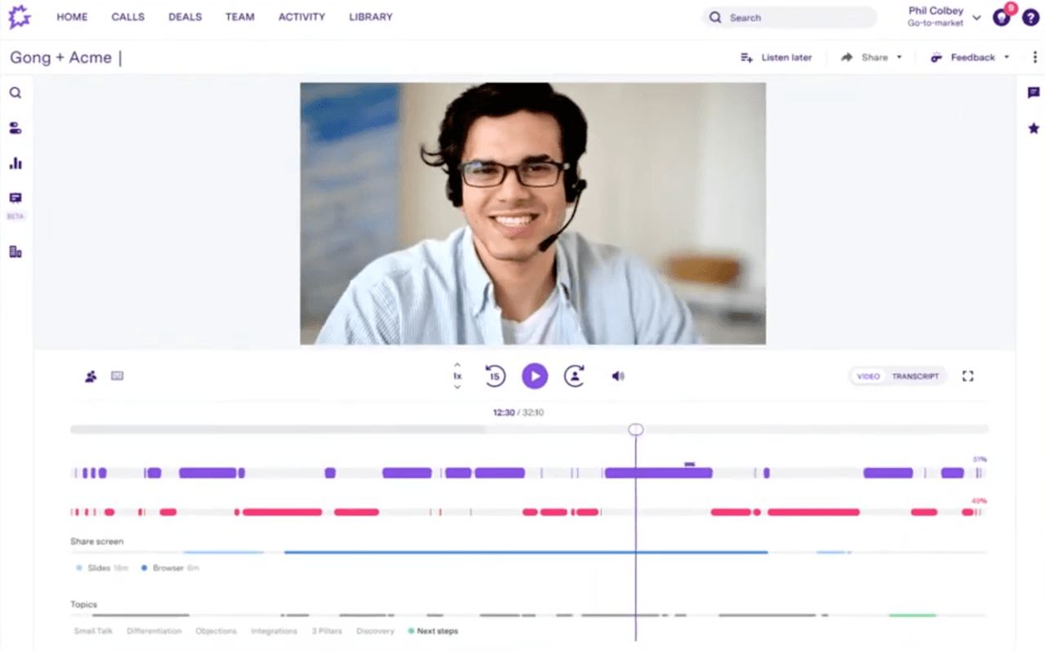
Task: Click the small comment marker above purple track
Action: click(690, 464)
